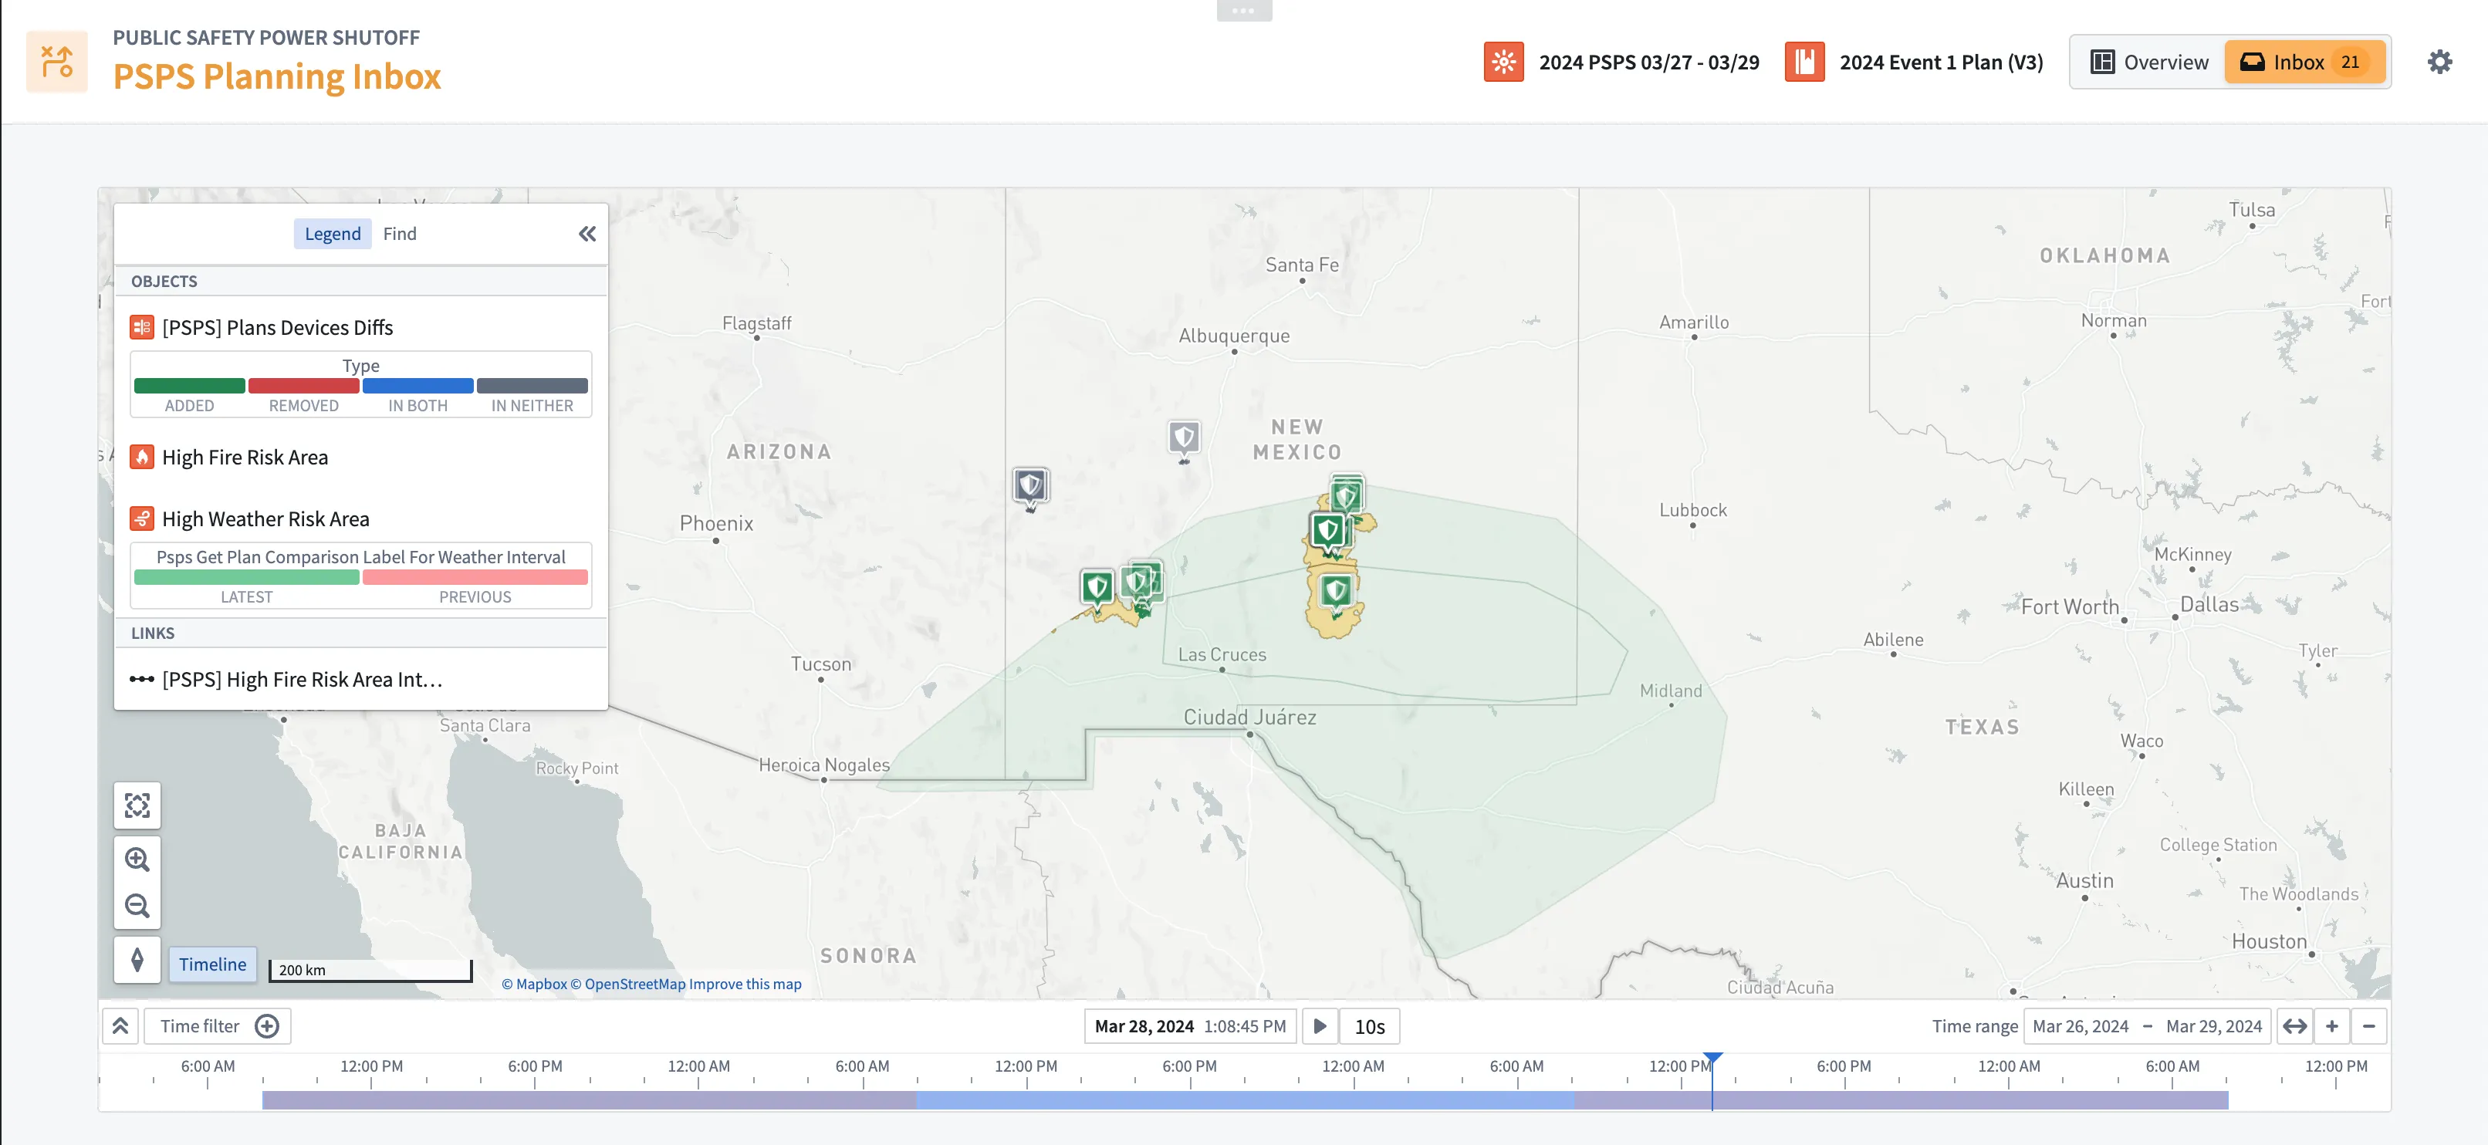
Task: Open the Improve this map link
Action: tap(745, 984)
